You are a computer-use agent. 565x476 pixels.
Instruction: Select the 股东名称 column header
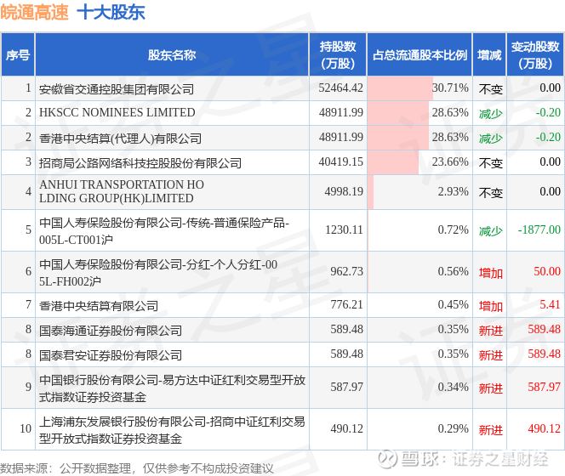tap(172, 54)
